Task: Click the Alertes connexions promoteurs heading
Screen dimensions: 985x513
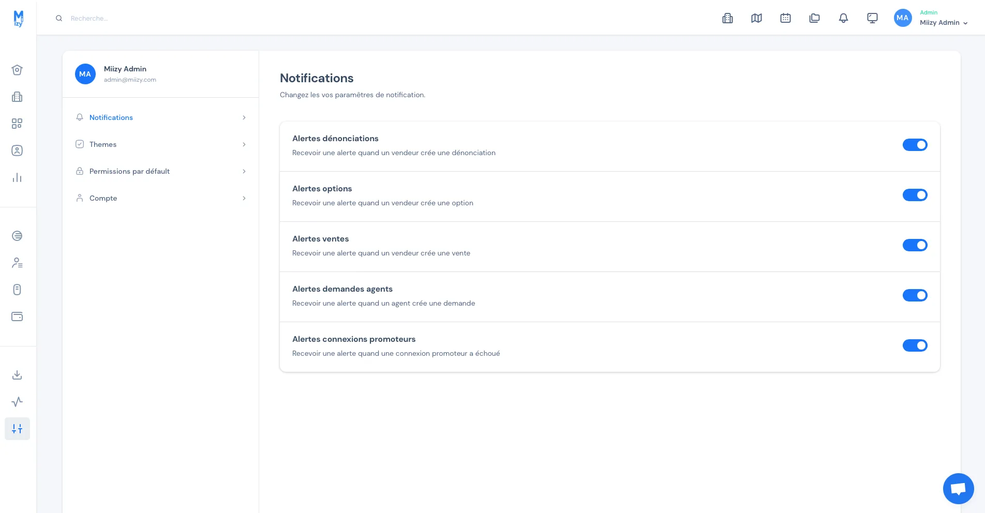Action: pyautogui.click(x=354, y=339)
